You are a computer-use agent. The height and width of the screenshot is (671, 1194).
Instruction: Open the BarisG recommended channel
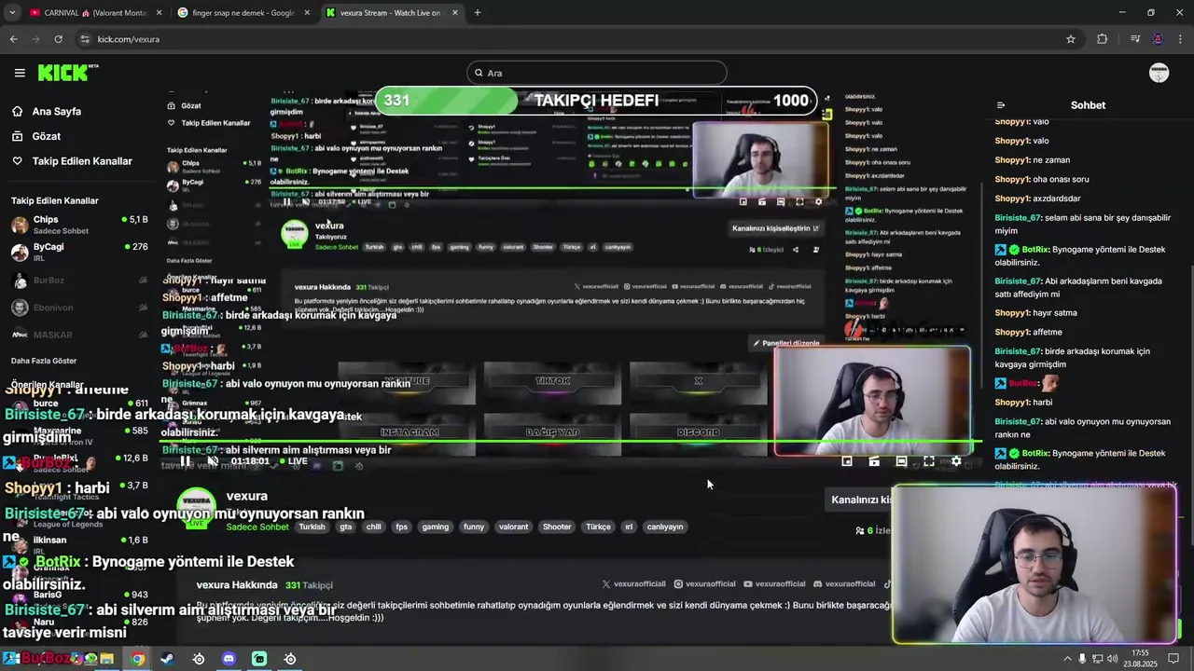coord(79,599)
